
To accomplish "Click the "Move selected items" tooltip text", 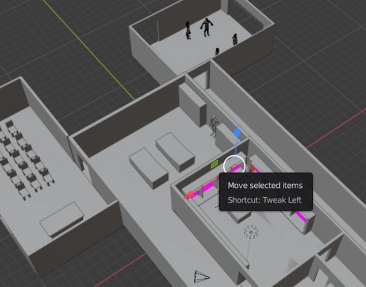I will pyautogui.click(x=265, y=186).
